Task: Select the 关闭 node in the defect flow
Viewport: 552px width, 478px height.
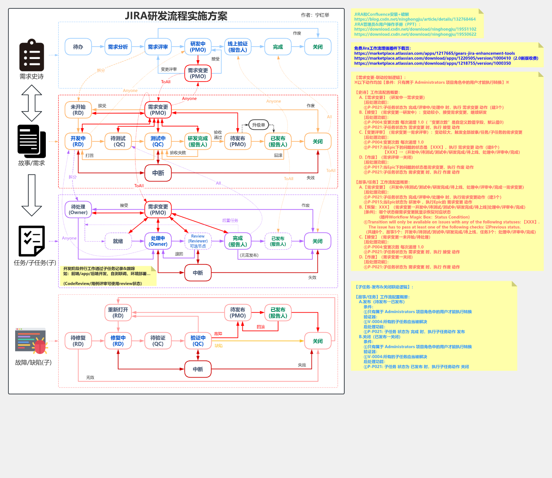Action: [318, 341]
